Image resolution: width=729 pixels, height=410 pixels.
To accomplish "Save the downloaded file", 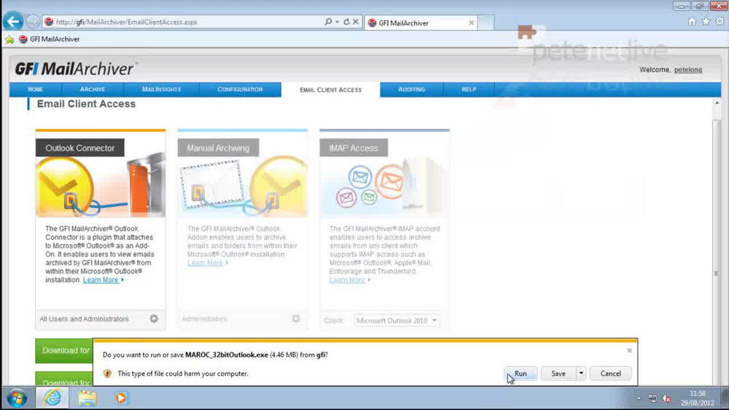I will (x=558, y=374).
